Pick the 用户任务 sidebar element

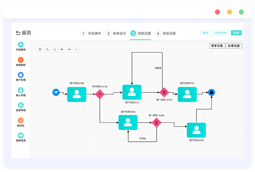(21, 75)
